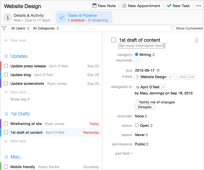Click the red Yesterday due label
Image resolution: width=204 pixels, height=170 pixels.
click(91, 132)
